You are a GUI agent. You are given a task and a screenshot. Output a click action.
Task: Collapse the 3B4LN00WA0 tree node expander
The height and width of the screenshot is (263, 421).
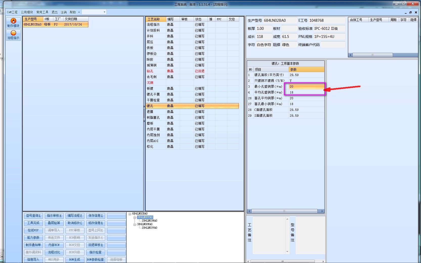click(135, 224)
